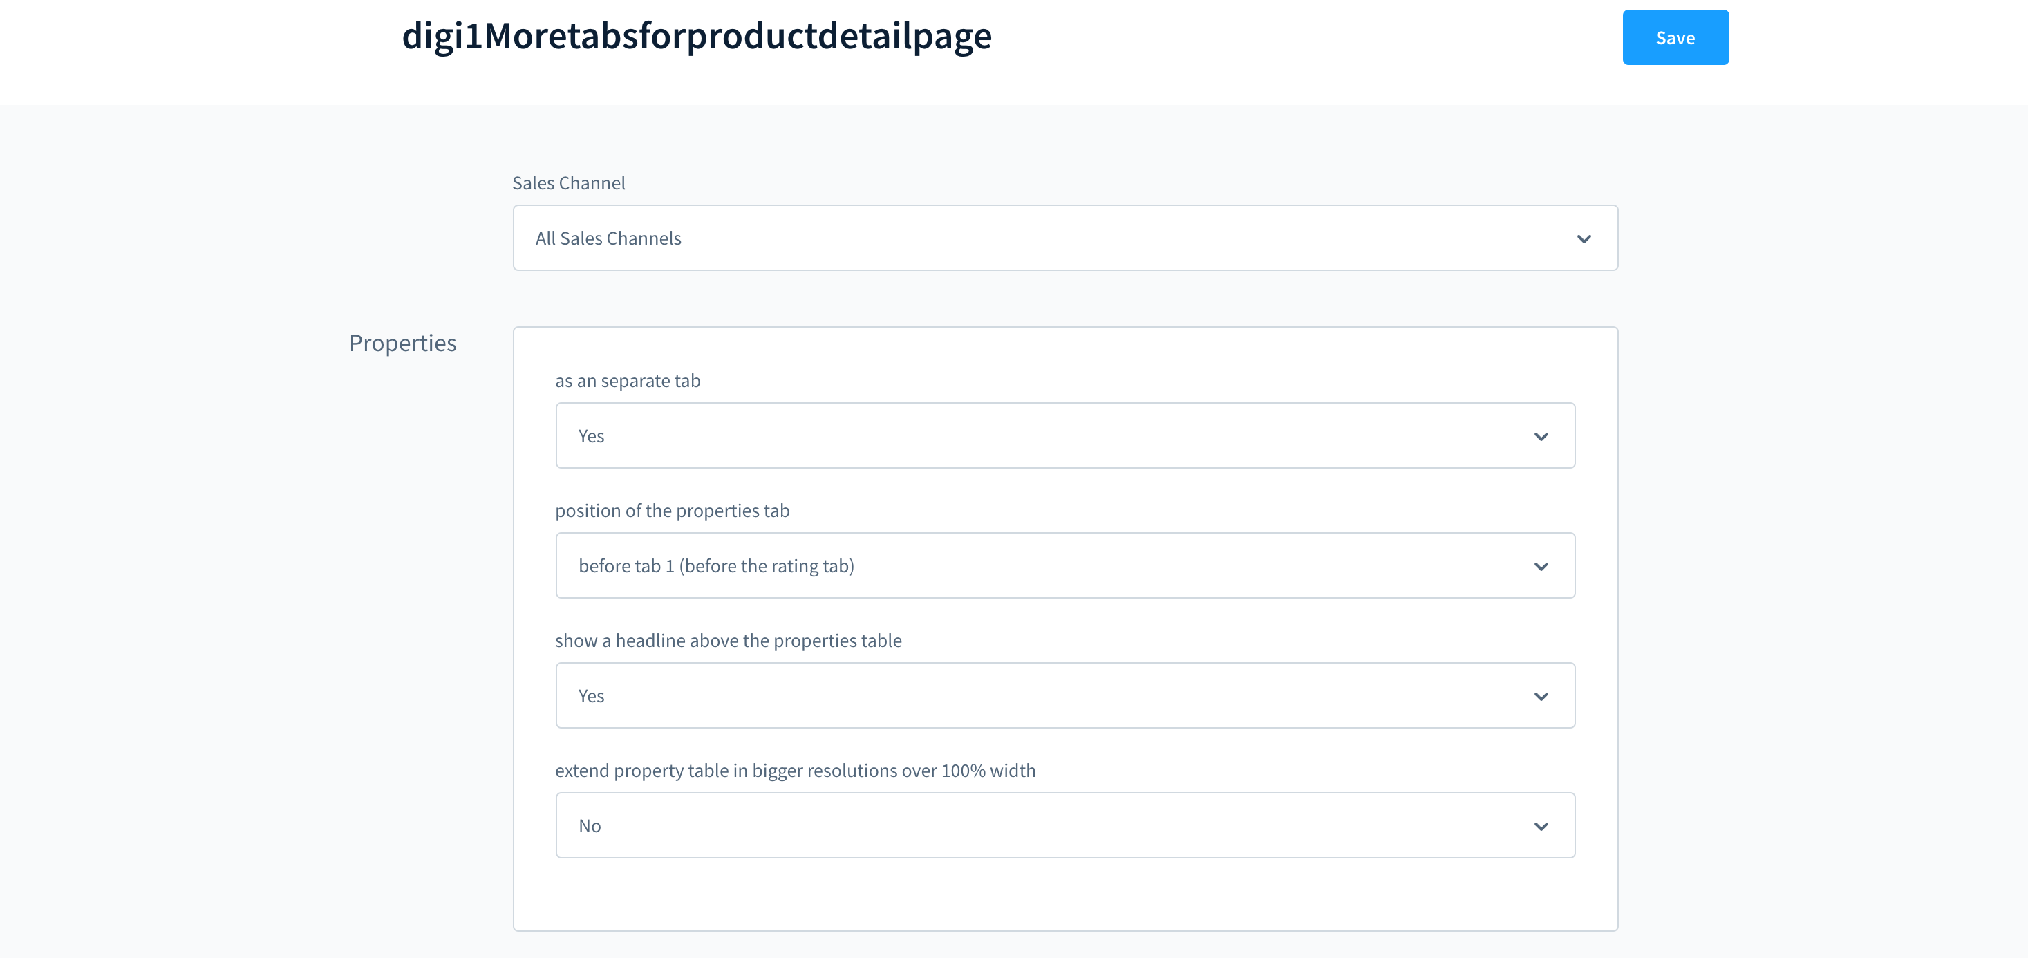Click the white header bar left of Save
2028x958 pixels.
tap(1299, 47)
